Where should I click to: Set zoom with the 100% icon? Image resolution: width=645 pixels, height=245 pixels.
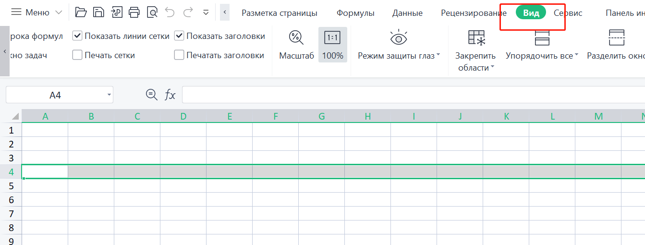click(332, 38)
